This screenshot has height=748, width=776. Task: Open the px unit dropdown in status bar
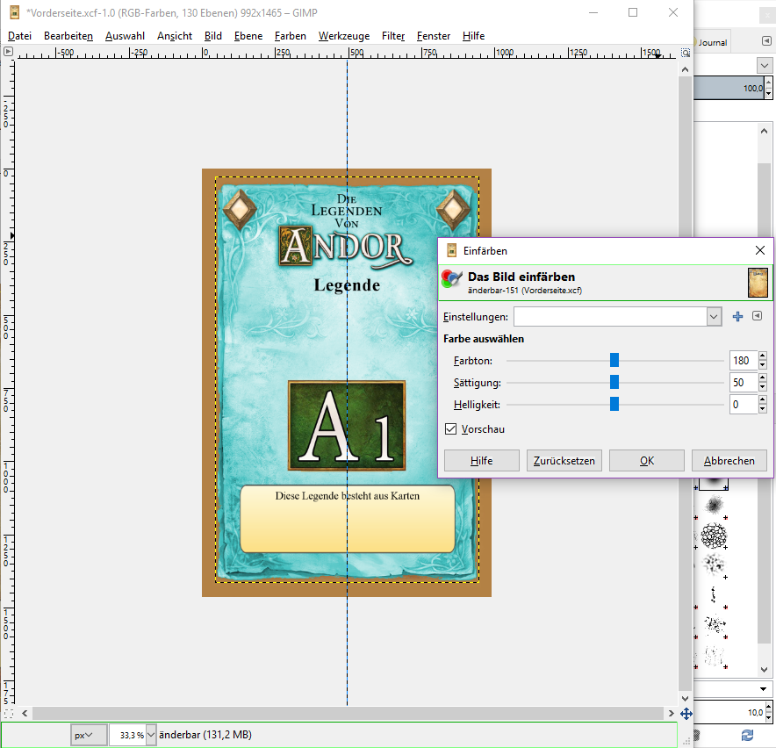click(89, 735)
